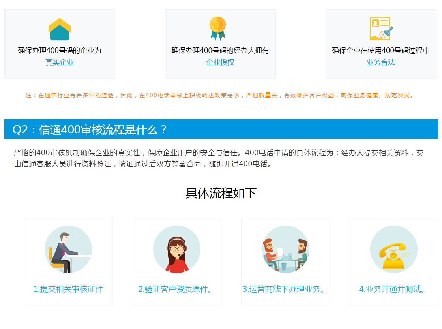
Task: Select step 1.提交相关审核证件
Action: (68, 289)
